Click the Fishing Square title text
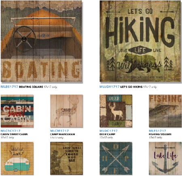 click(160, 134)
